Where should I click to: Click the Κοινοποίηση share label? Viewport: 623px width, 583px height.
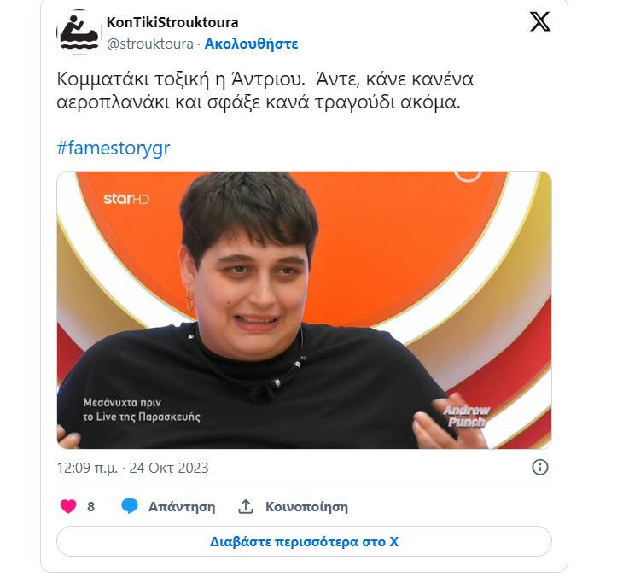pos(306,507)
